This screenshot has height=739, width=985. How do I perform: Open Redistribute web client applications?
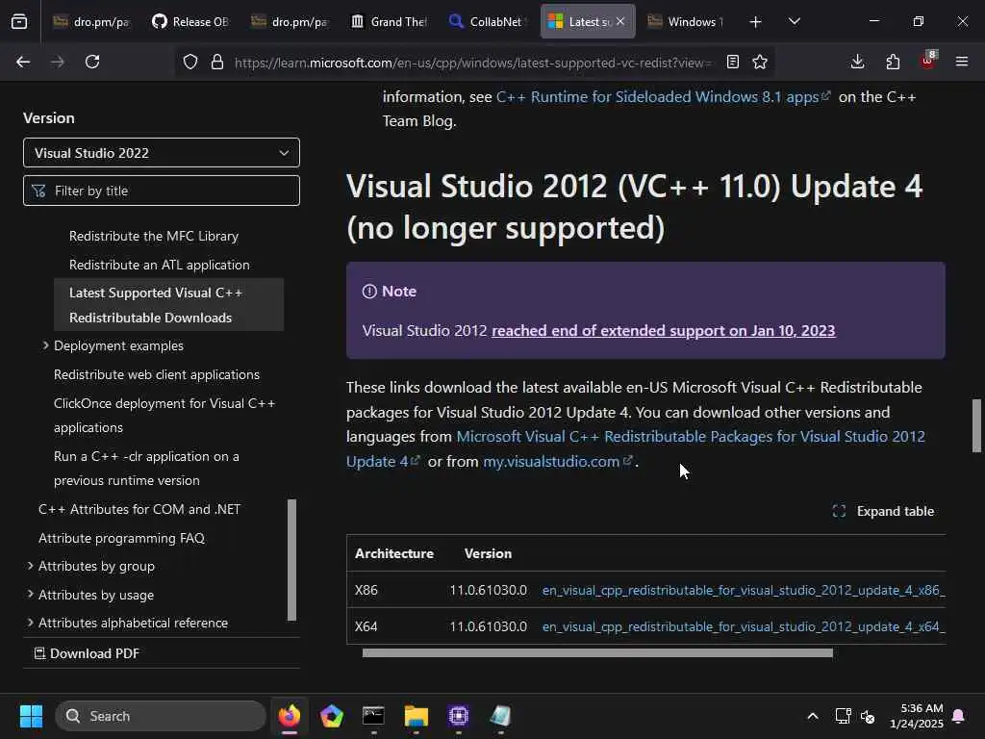click(157, 374)
